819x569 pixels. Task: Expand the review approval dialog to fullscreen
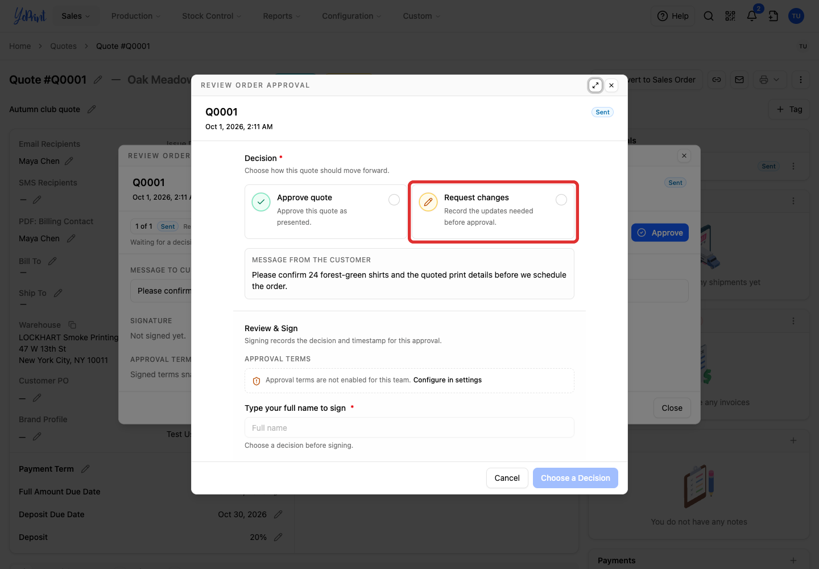click(x=595, y=85)
